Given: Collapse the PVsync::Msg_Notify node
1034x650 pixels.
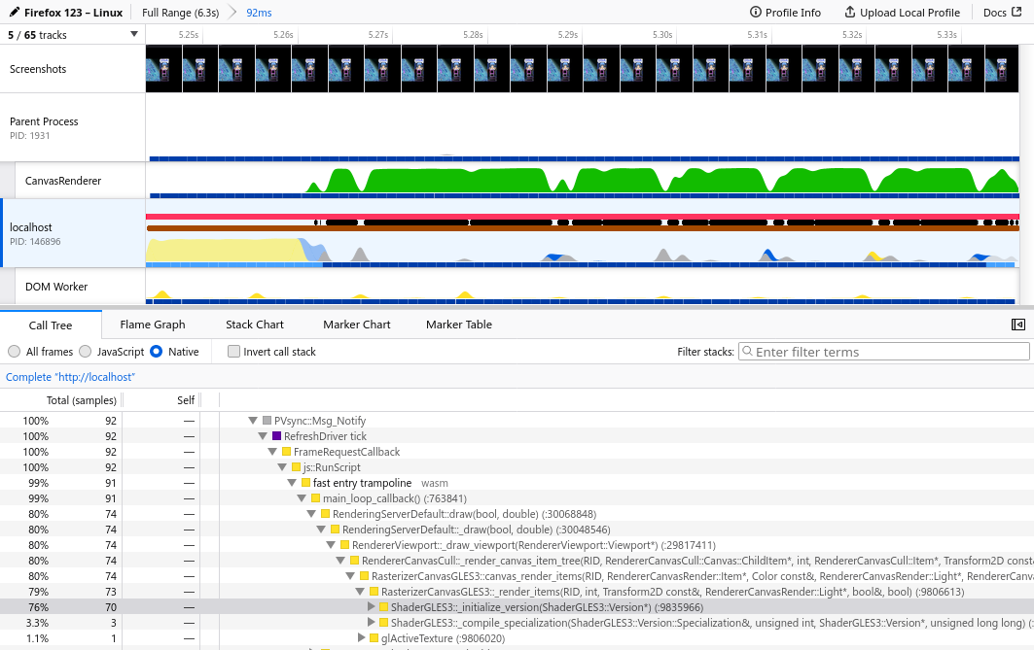Looking at the screenshot, I should click(x=253, y=421).
